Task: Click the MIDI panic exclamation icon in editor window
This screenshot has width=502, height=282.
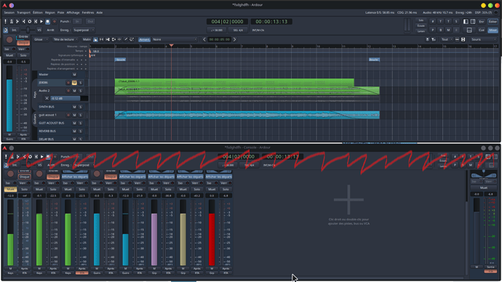Action: click(5, 21)
